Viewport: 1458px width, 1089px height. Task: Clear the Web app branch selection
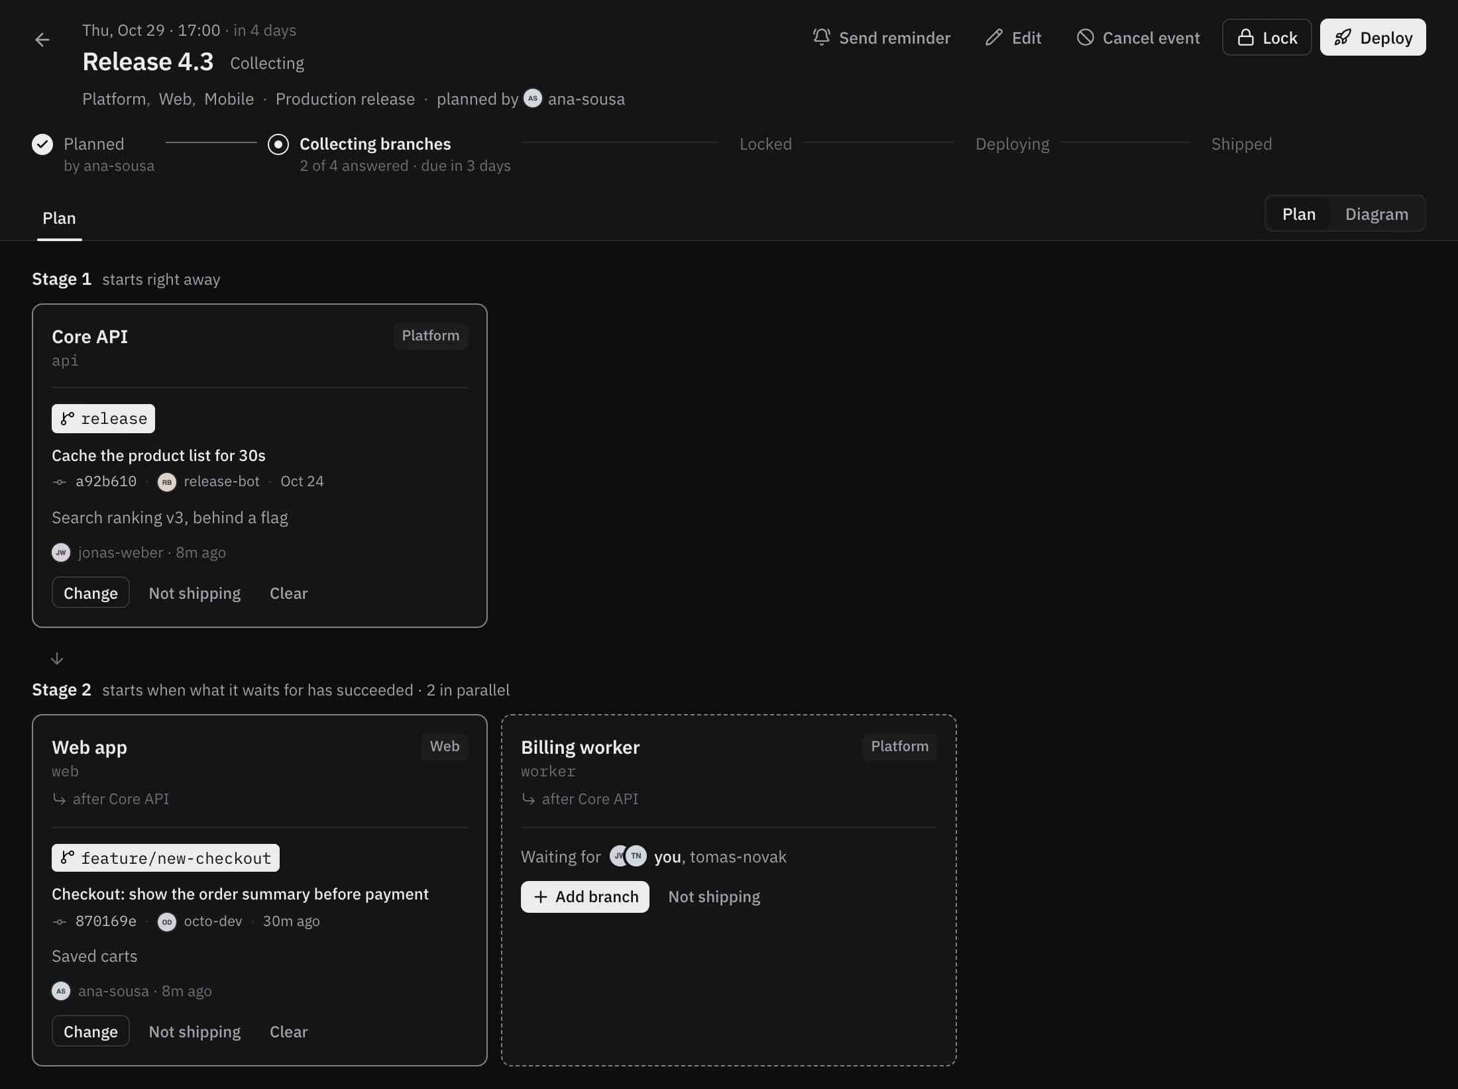click(288, 1031)
